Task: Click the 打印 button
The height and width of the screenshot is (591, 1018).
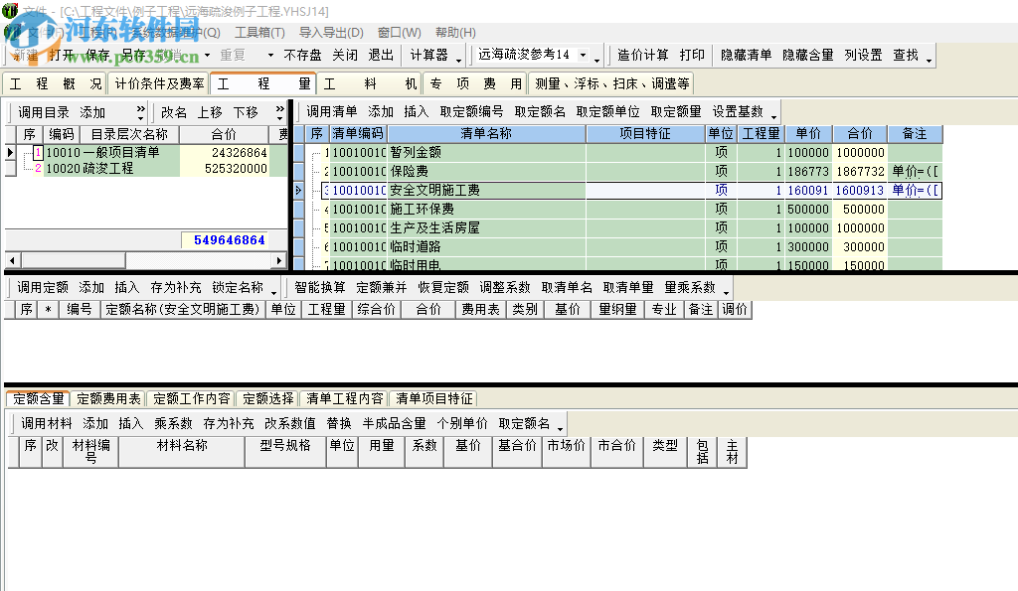Action: pos(692,56)
